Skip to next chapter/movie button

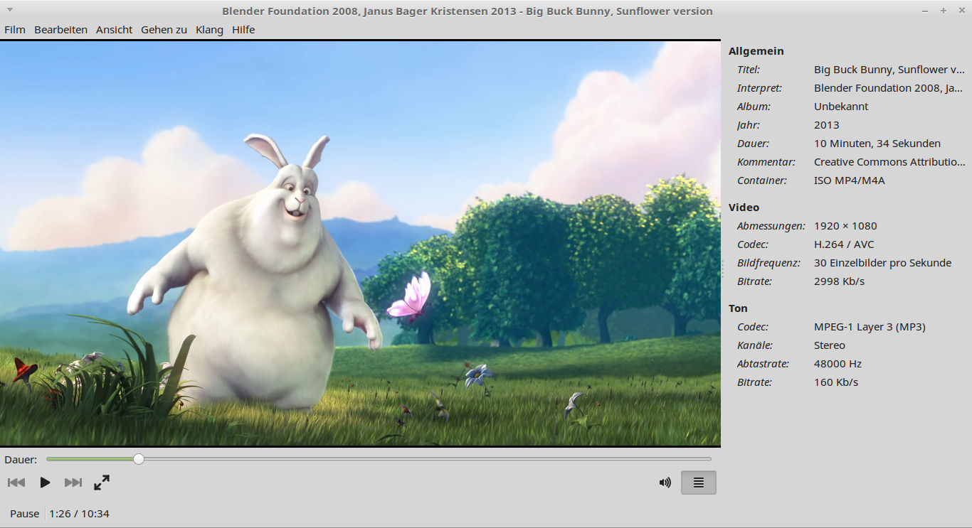click(73, 483)
